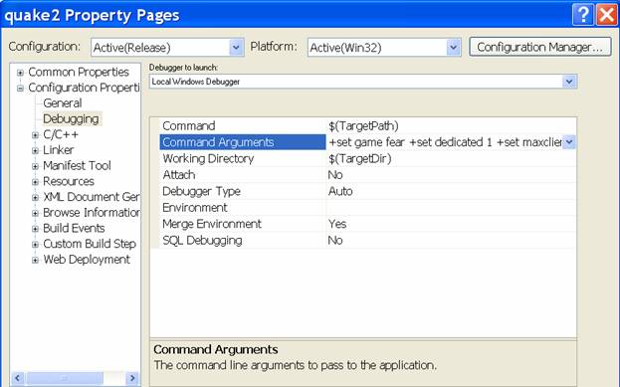Expand the Manifest Tool node
620x387 pixels.
pyautogui.click(x=35, y=166)
